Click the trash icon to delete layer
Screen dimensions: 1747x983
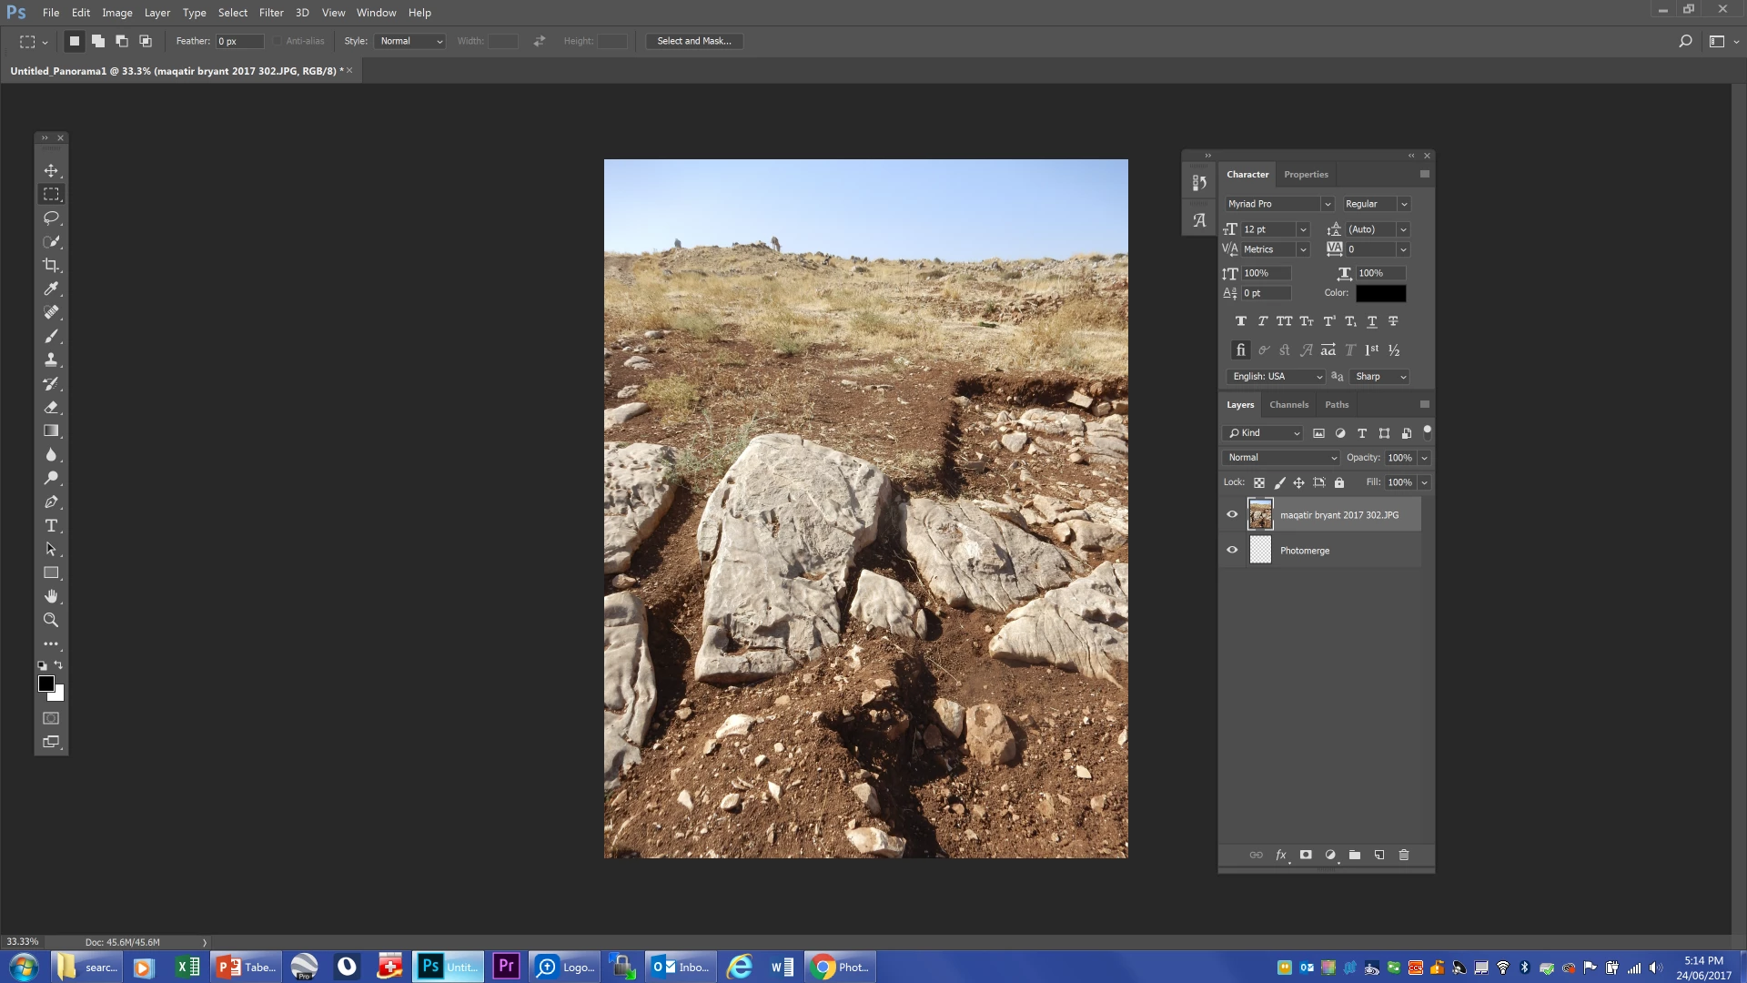(x=1404, y=855)
